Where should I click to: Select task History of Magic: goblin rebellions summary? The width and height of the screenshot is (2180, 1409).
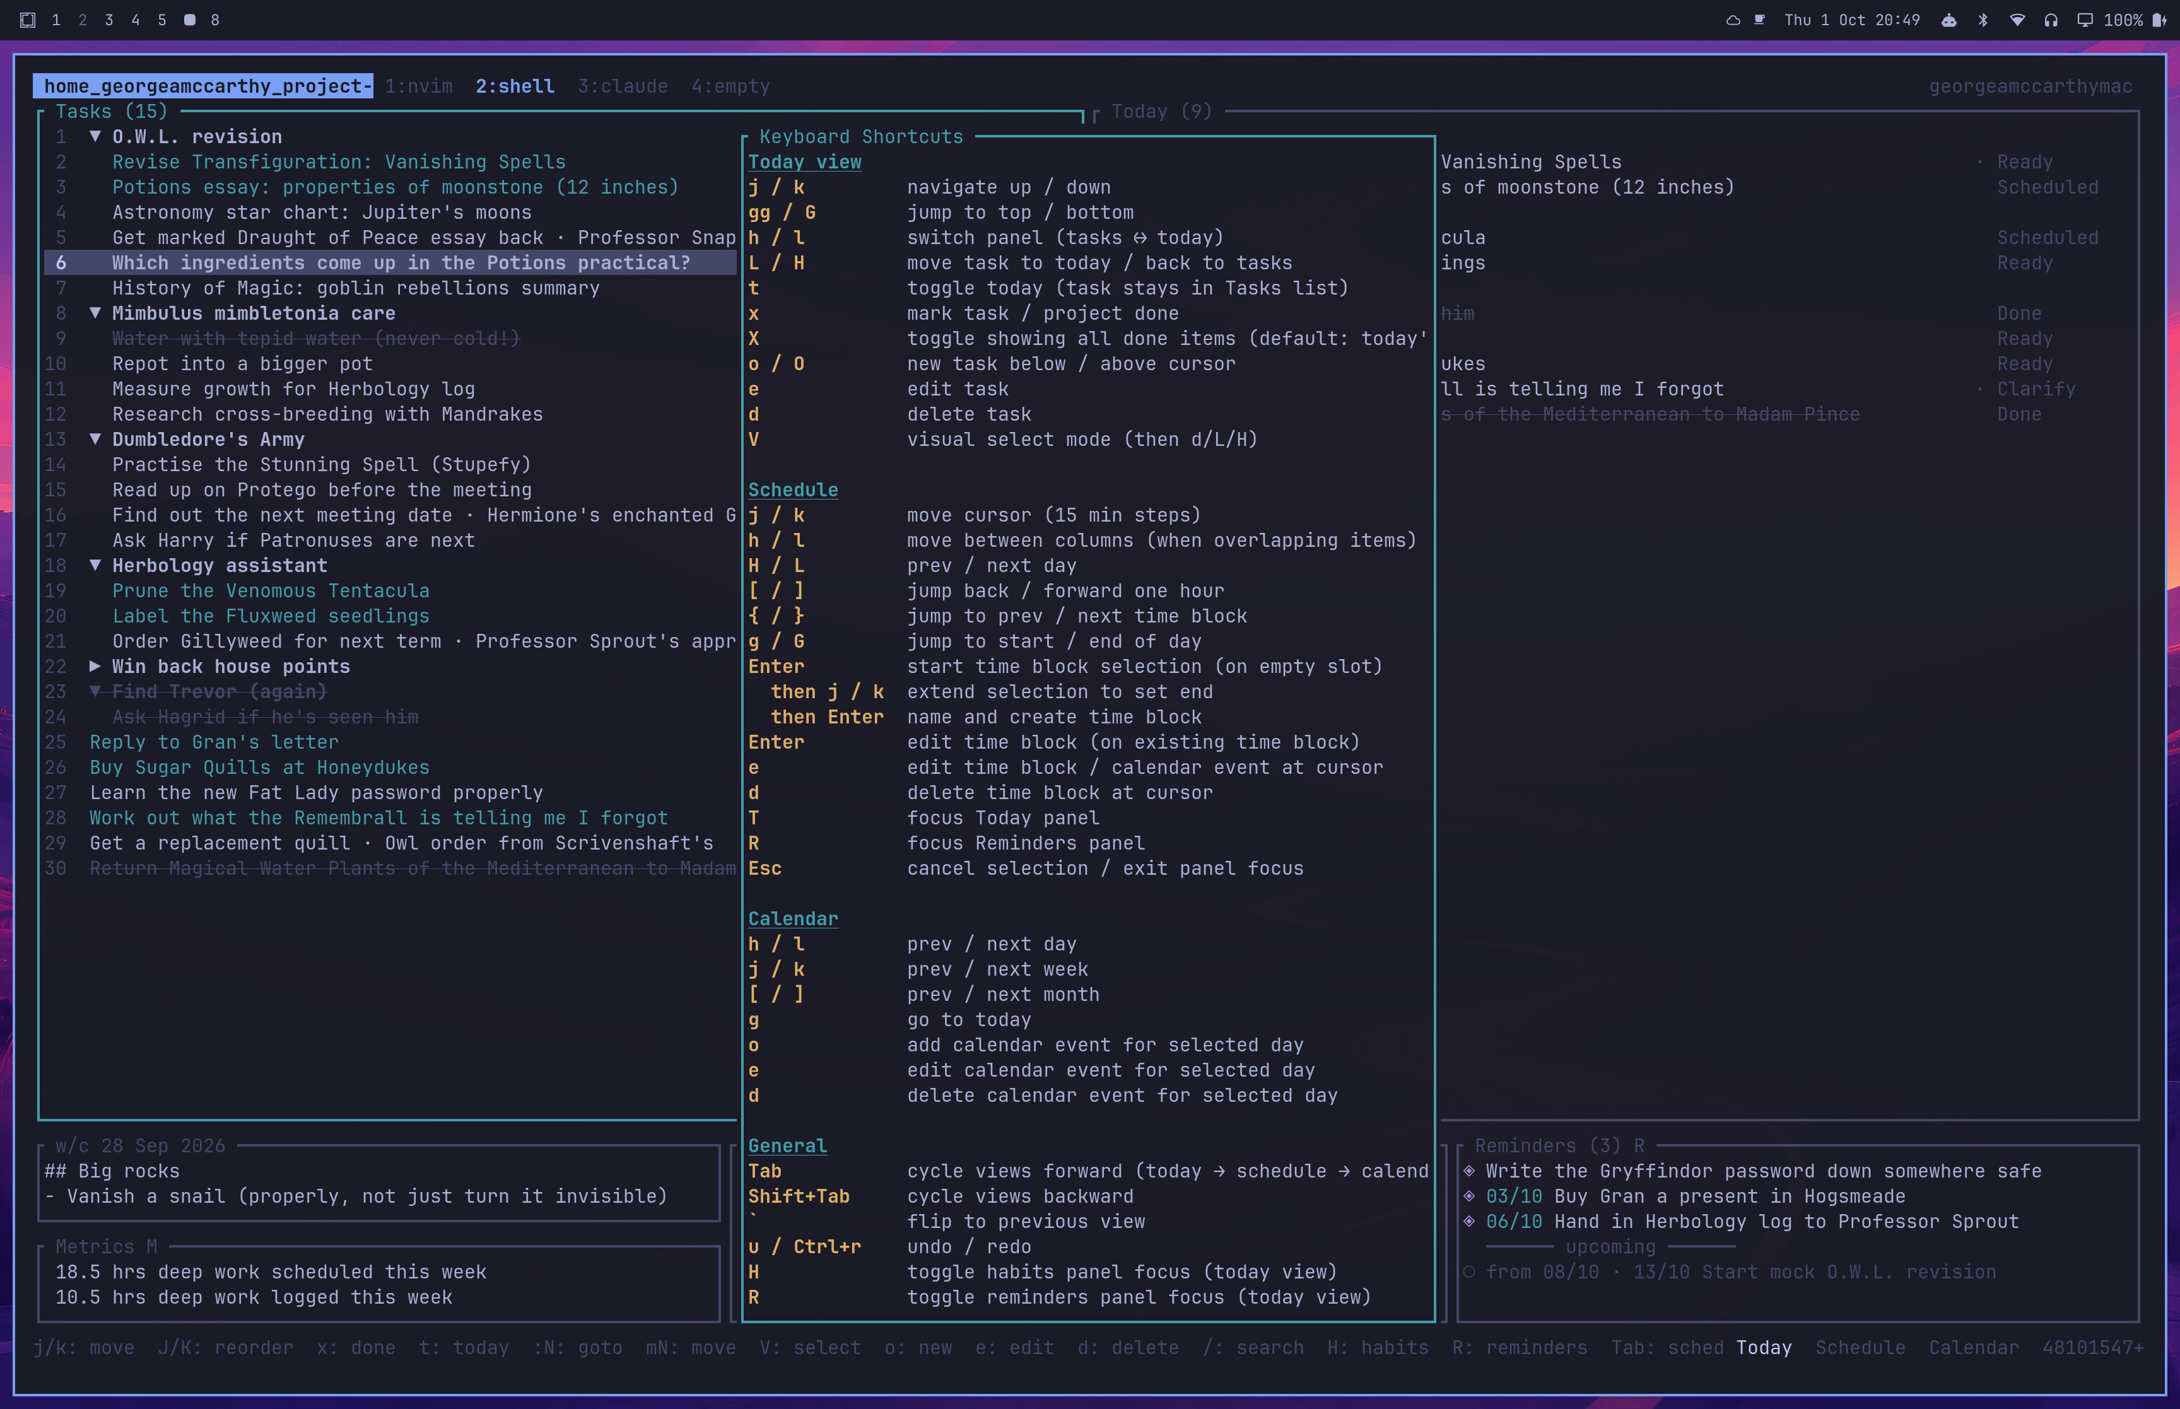pyautogui.click(x=356, y=288)
